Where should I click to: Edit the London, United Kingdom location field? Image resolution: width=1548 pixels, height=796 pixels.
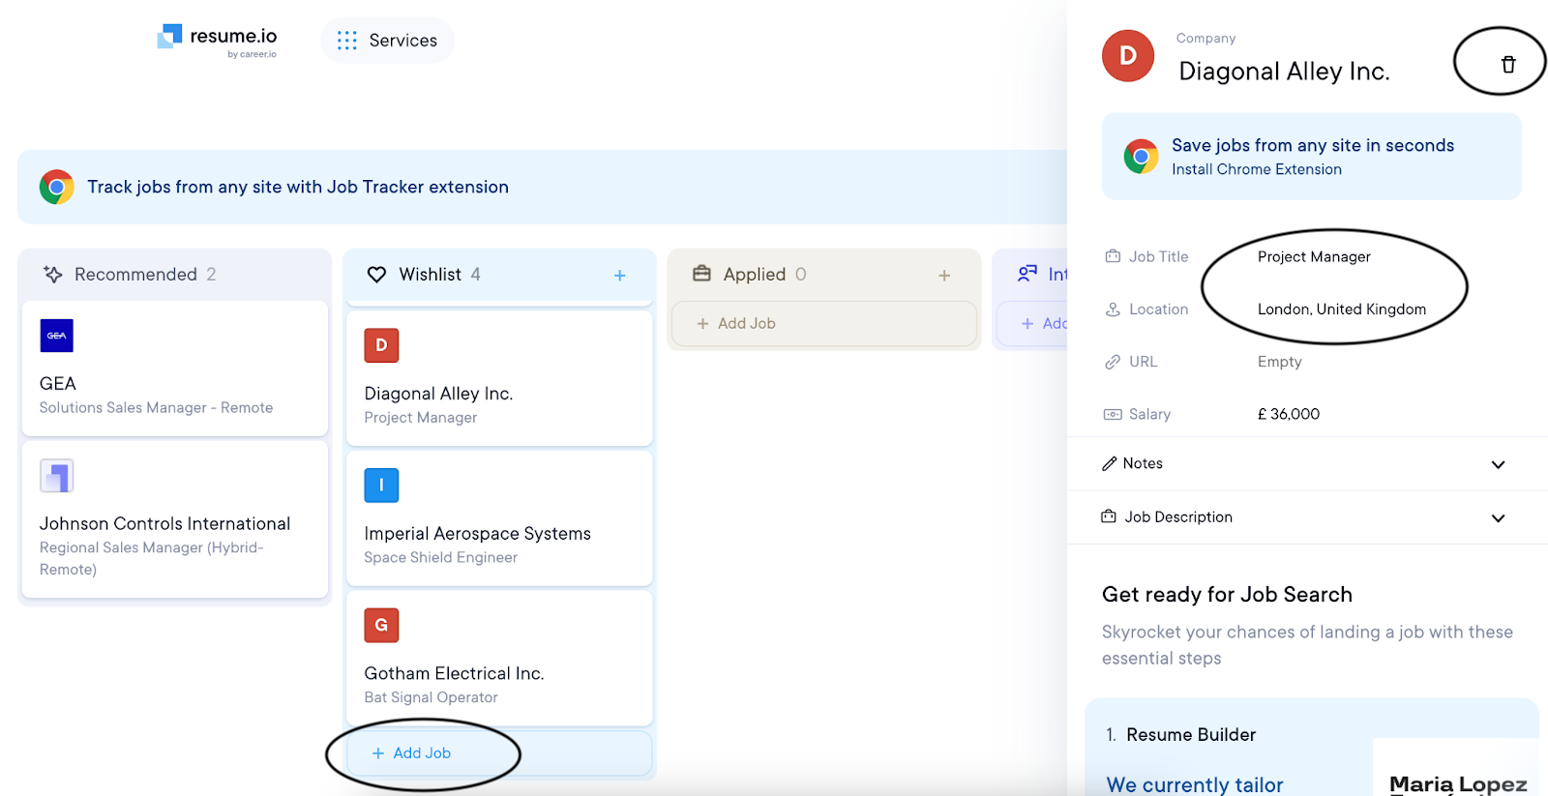click(x=1341, y=310)
